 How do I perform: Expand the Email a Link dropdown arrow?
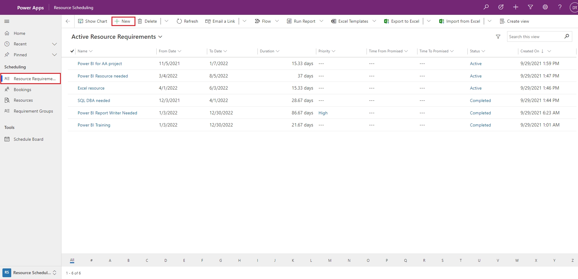coord(244,21)
